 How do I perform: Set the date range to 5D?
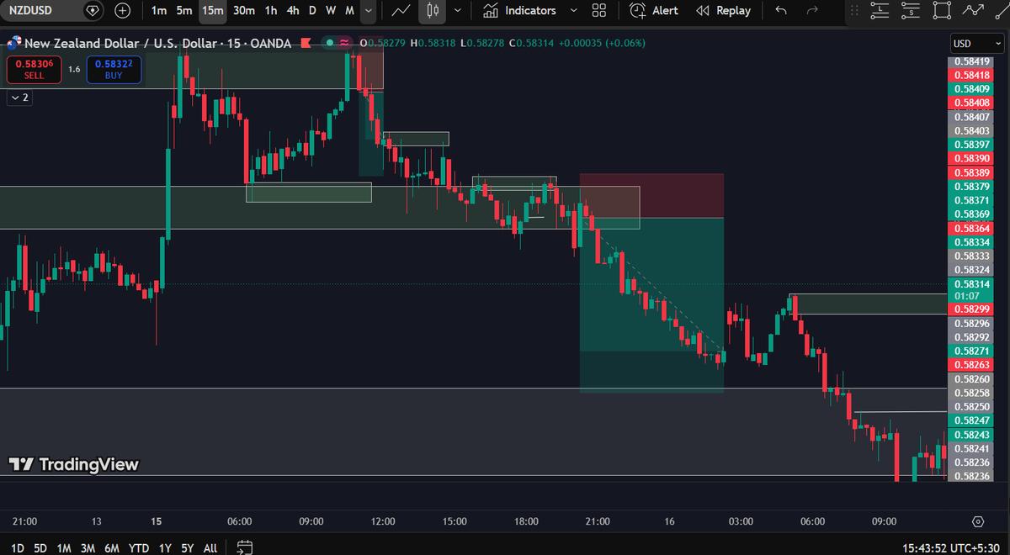pyautogui.click(x=40, y=547)
